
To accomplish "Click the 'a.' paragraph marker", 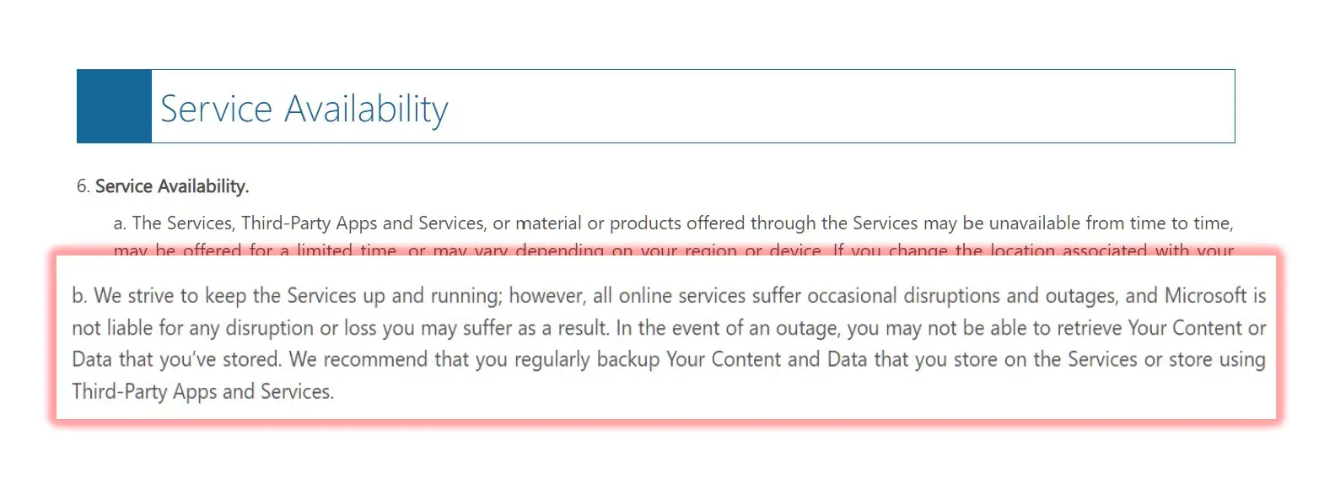I will click(121, 223).
